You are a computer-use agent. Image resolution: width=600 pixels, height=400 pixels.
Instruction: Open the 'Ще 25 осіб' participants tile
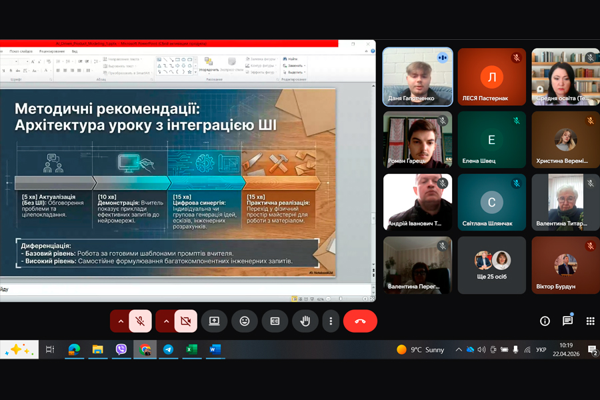tap(492, 265)
